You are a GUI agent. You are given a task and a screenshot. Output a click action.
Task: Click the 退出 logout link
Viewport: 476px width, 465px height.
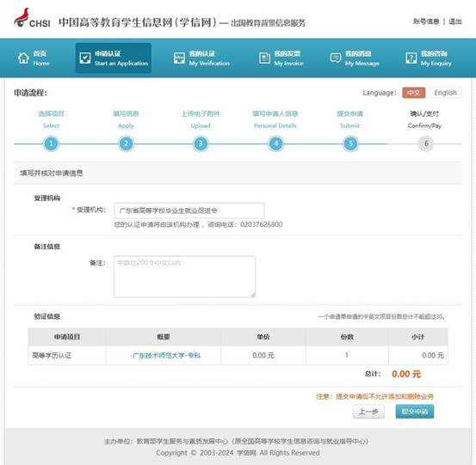click(455, 21)
